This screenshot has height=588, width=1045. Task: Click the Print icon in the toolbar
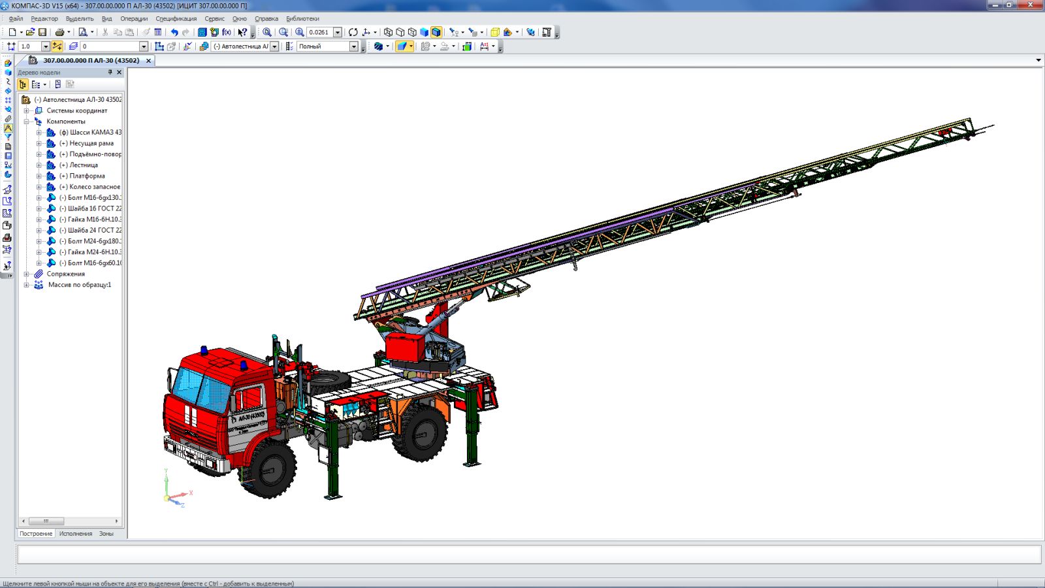pyautogui.click(x=59, y=32)
